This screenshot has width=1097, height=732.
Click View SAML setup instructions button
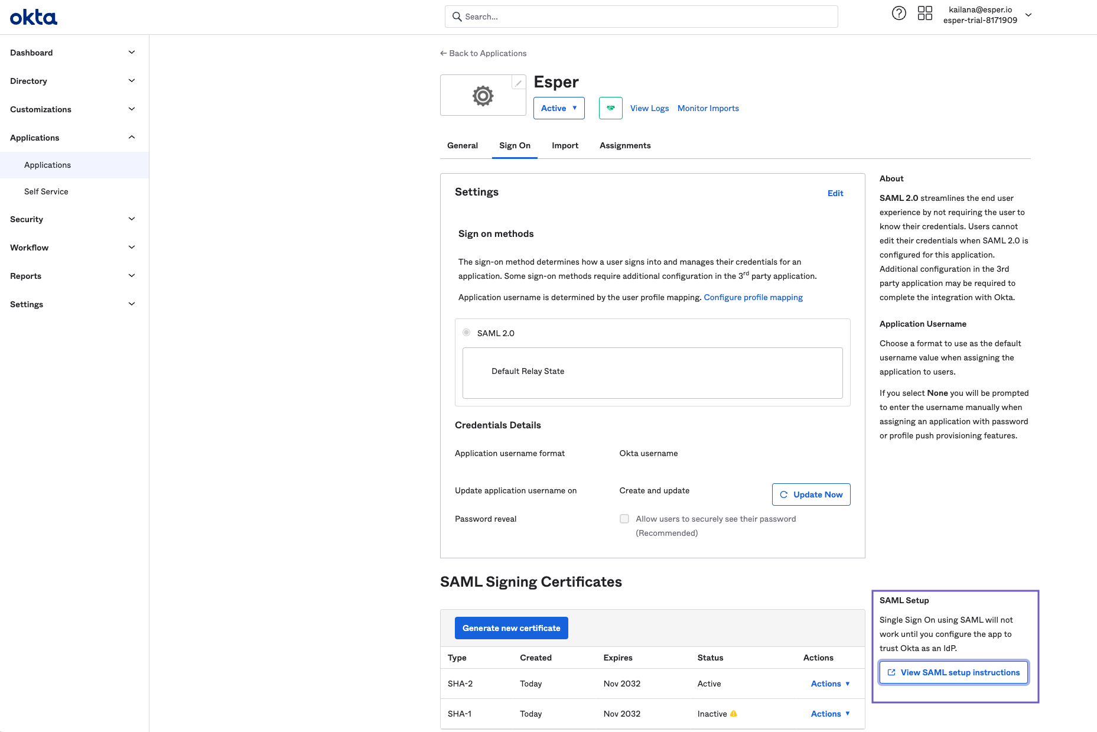[x=953, y=672]
